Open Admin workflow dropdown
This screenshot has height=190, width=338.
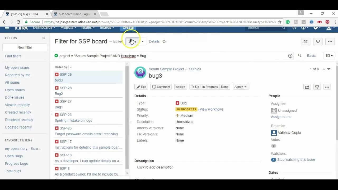[241, 87]
